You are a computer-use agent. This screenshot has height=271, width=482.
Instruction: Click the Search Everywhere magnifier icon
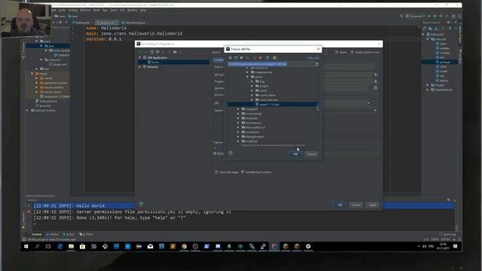[x=459, y=16]
